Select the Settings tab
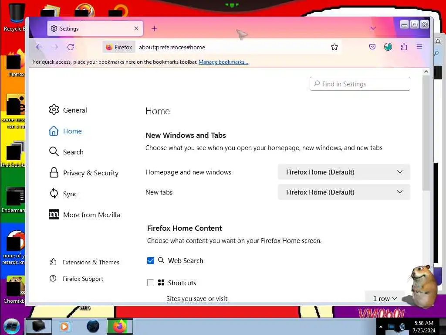This screenshot has height=335, width=446. coord(95,28)
